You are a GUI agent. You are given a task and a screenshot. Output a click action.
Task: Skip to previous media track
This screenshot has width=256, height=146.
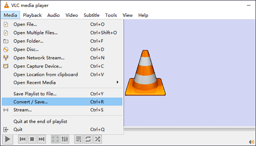23,139
